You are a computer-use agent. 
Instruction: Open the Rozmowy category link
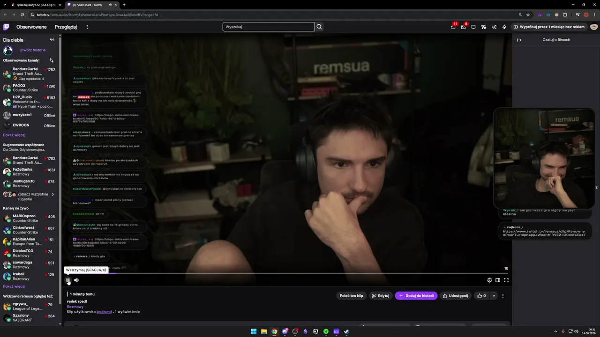coord(75,307)
